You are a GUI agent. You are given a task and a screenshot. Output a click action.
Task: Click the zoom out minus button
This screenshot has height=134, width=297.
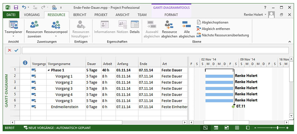click(x=255, y=128)
